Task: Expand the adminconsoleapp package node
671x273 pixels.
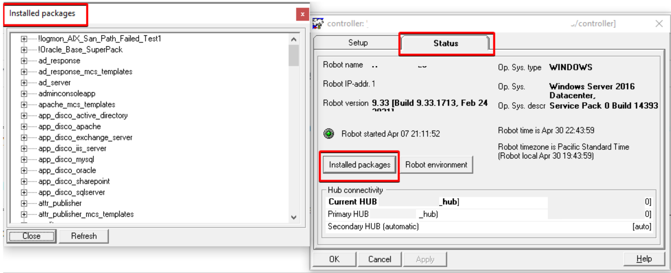Action: (x=24, y=94)
